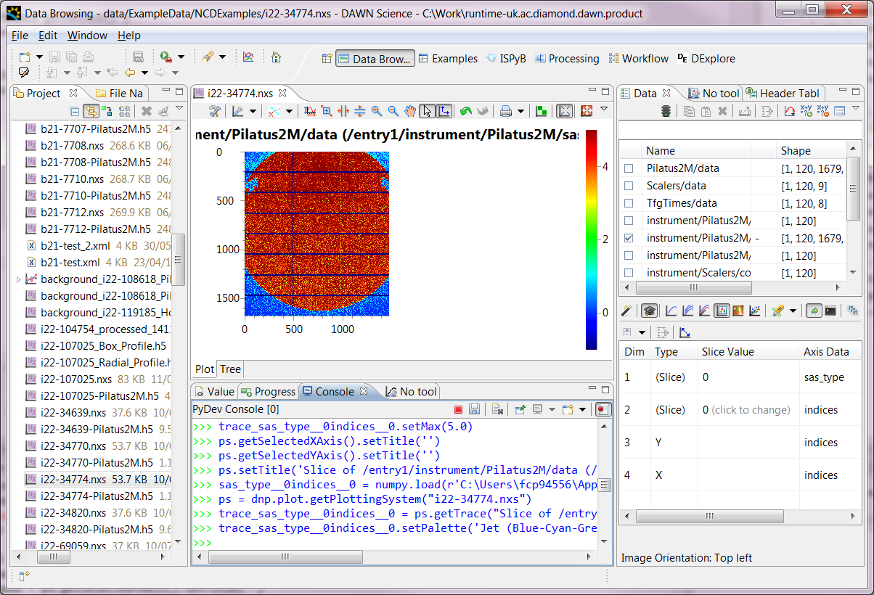Toggle the show axes button in plot toolbar
This screenshot has height=595, width=874.
tap(444, 111)
